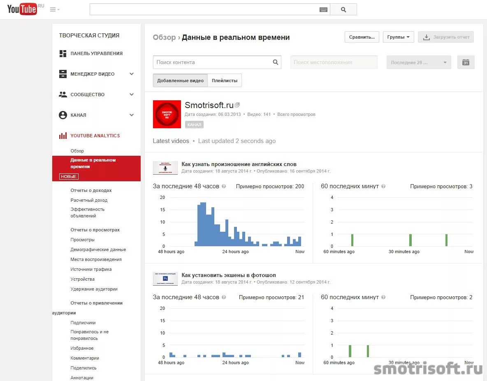Click help icon beside first 60 последних минут
Viewport: 487px width, 381px height.
tap(383, 186)
